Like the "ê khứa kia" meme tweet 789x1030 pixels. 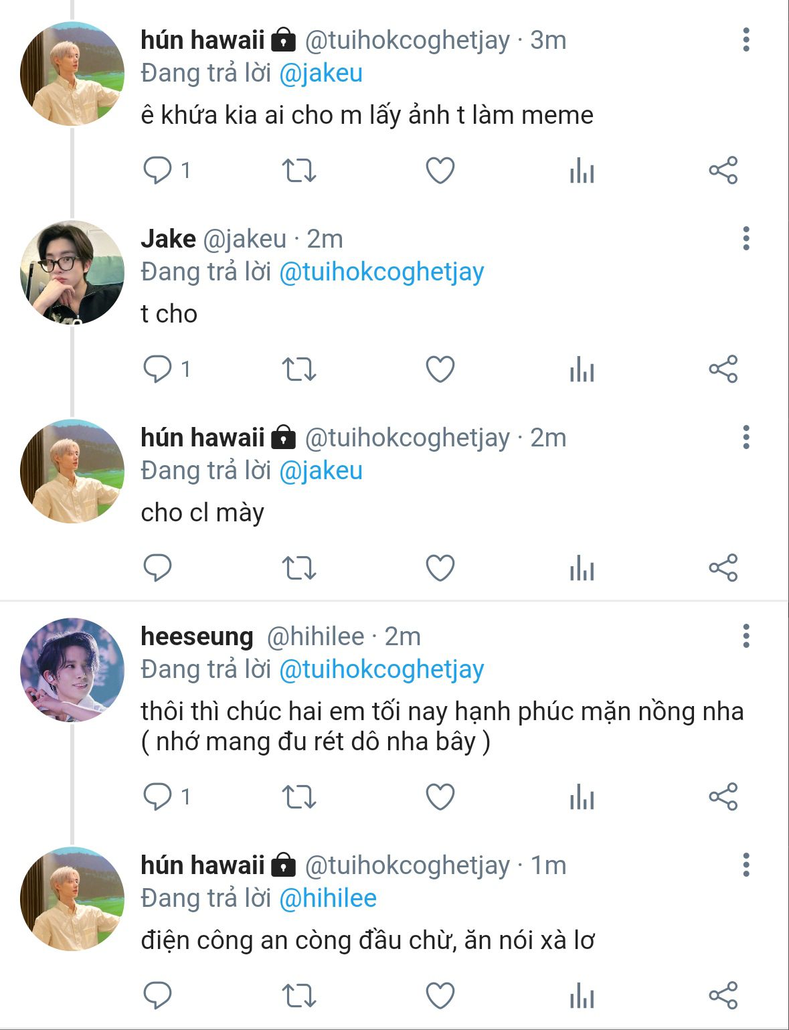pyautogui.click(x=440, y=171)
